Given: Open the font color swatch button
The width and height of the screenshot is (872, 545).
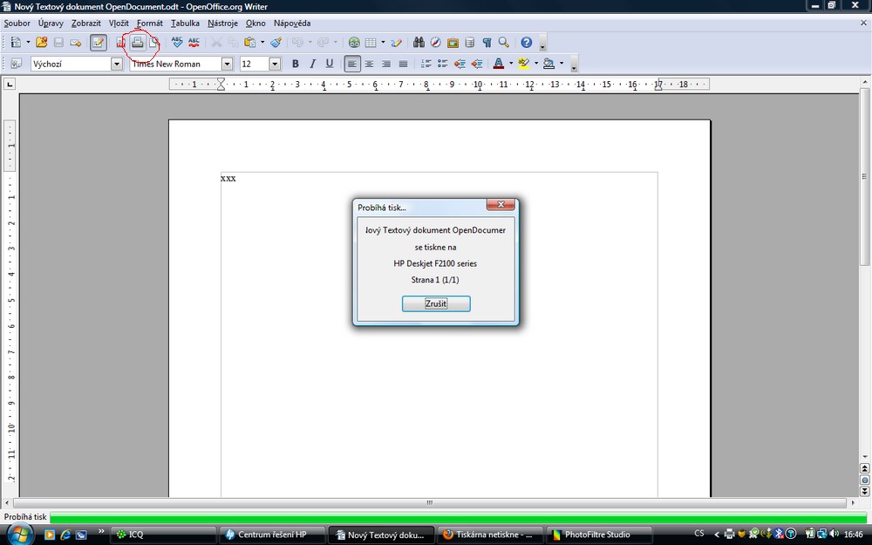Looking at the screenshot, I should (498, 64).
